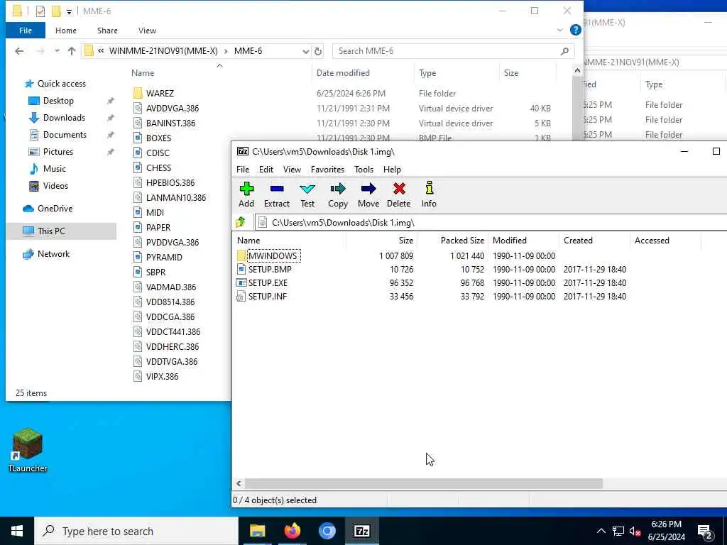Switch to the Share ribbon tab in Explorer
Screen dimensions: 727x545
pyautogui.click(x=107, y=31)
